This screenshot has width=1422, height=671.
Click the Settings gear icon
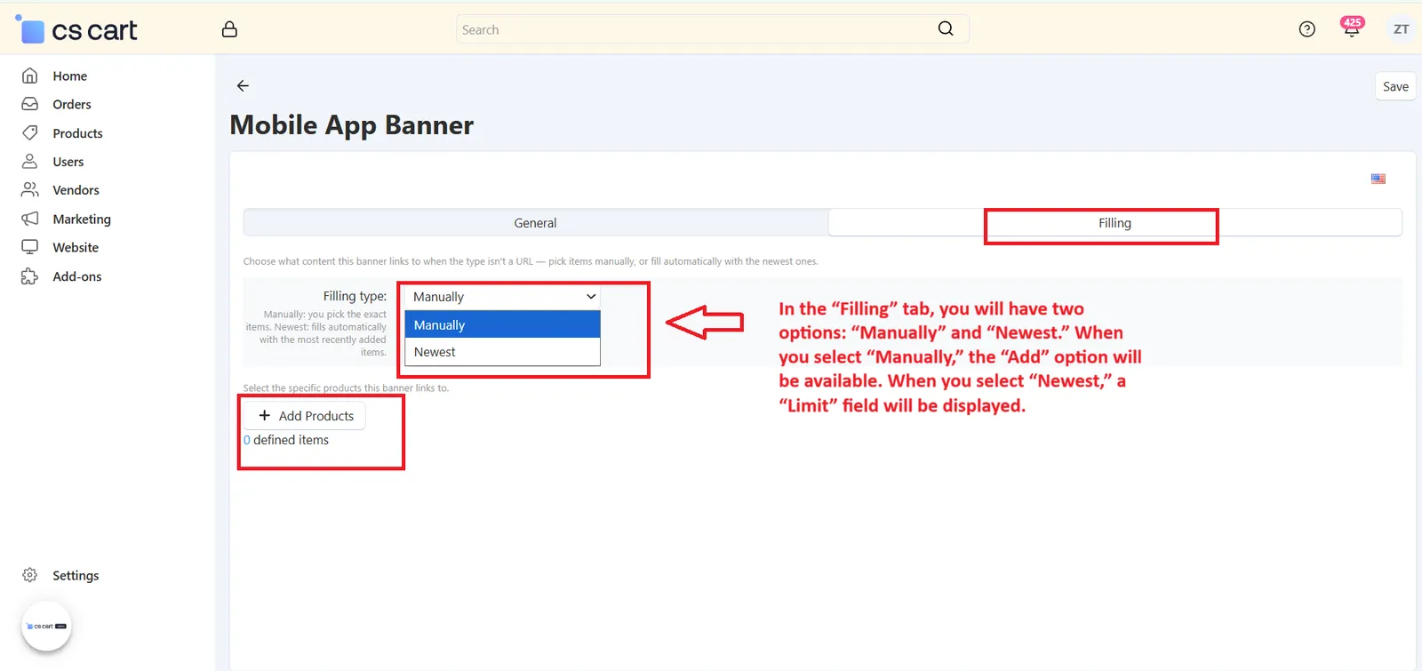pyautogui.click(x=30, y=575)
